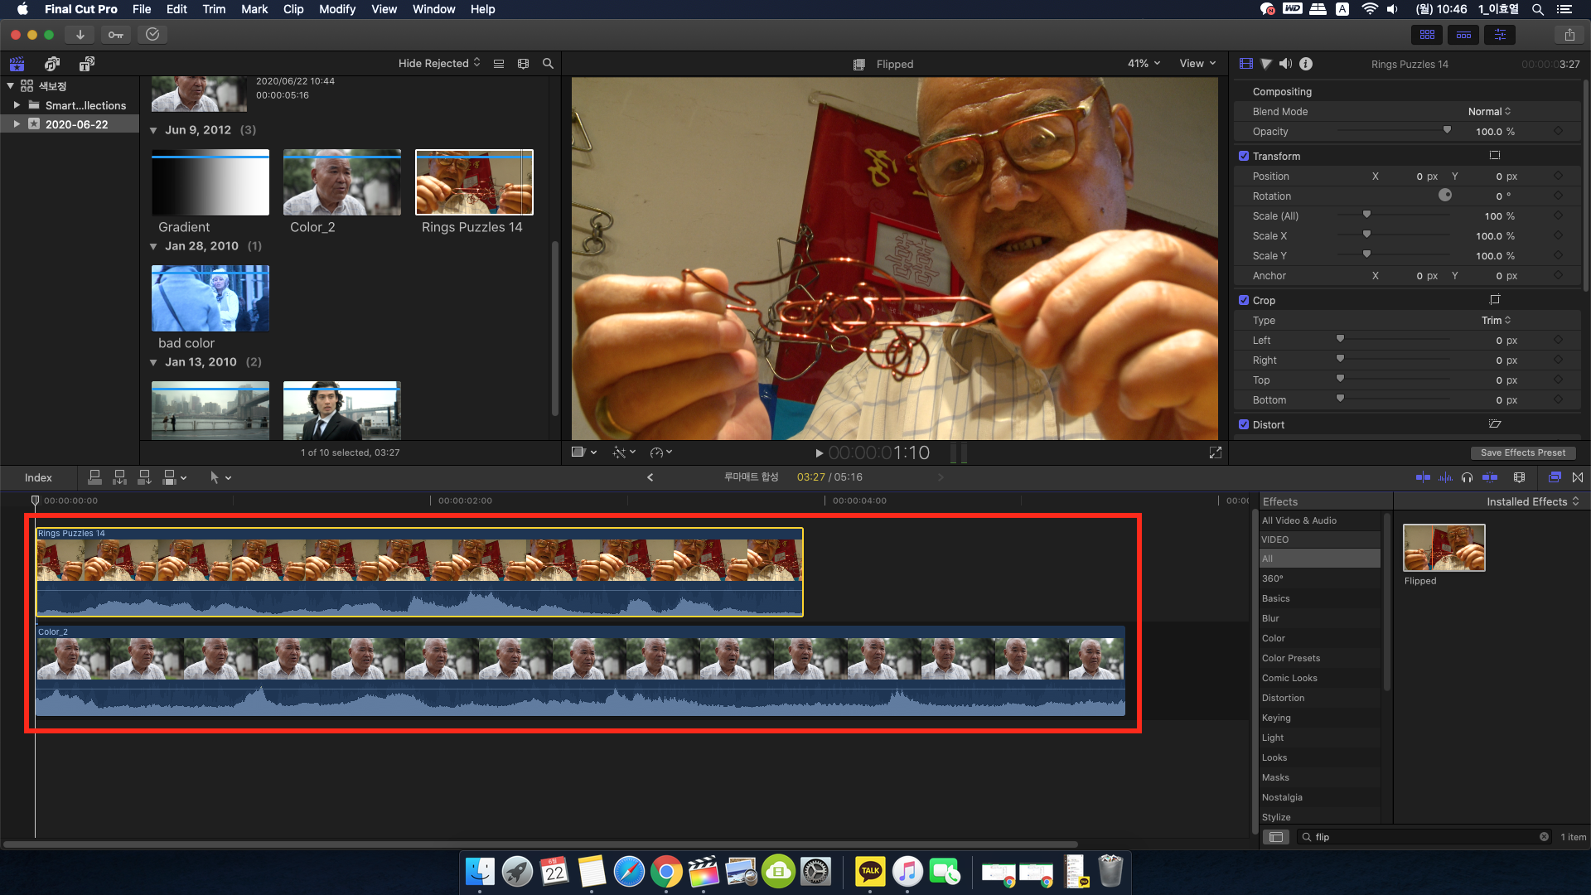Toggle viewer fullscreen expand icon
This screenshot has width=1591, height=895.
coord(1216,452)
